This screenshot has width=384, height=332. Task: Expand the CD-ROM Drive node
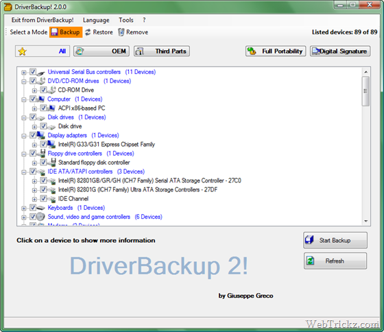[x=34, y=91]
